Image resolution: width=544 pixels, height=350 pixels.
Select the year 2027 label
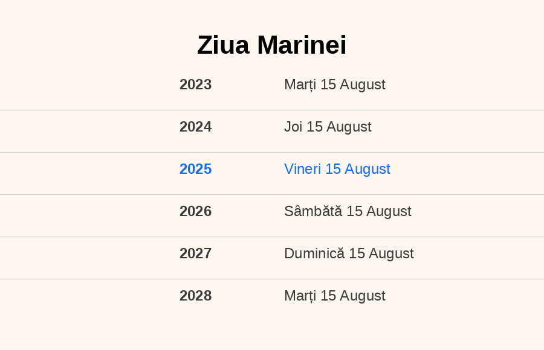196,253
